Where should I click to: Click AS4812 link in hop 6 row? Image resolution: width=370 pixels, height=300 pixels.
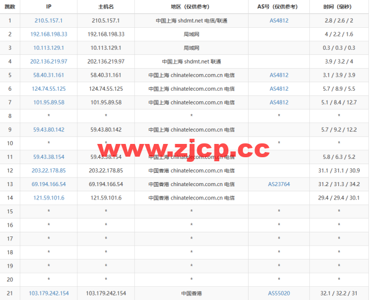(279, 88)
